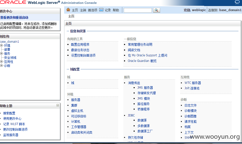This screenshot has height=144, width=242.
Task: Click 记录 in the toolbar
Action: click(108, 10)
